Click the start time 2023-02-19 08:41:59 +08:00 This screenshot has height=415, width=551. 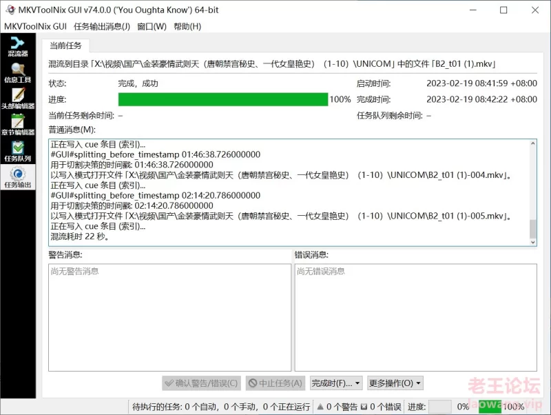[x=481, y=83]
